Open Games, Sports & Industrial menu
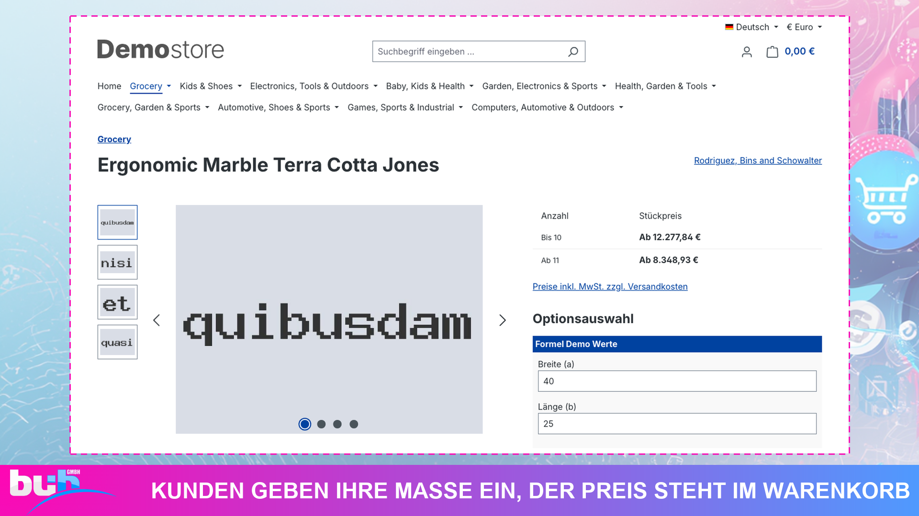 (405, 107)
